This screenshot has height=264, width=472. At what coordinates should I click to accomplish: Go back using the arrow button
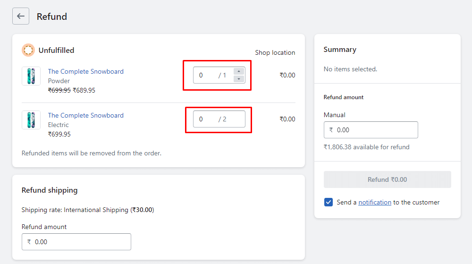pos(21,16)
